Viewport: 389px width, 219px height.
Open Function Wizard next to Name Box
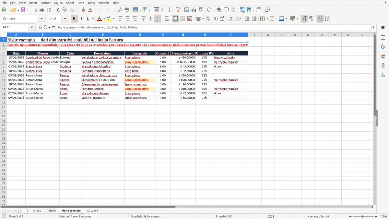point(41,28)
